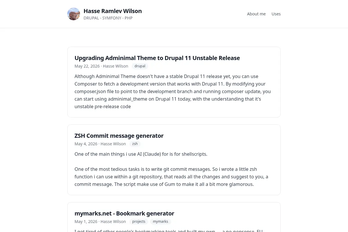This screenshot has height=232, width=348.
Task: Open the Upgrading Adminimal Theme article
Action: click(x=157, y=58)
